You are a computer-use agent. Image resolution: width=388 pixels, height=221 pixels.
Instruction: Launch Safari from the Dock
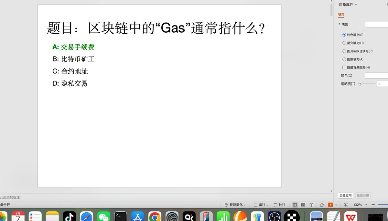[87, 216]
